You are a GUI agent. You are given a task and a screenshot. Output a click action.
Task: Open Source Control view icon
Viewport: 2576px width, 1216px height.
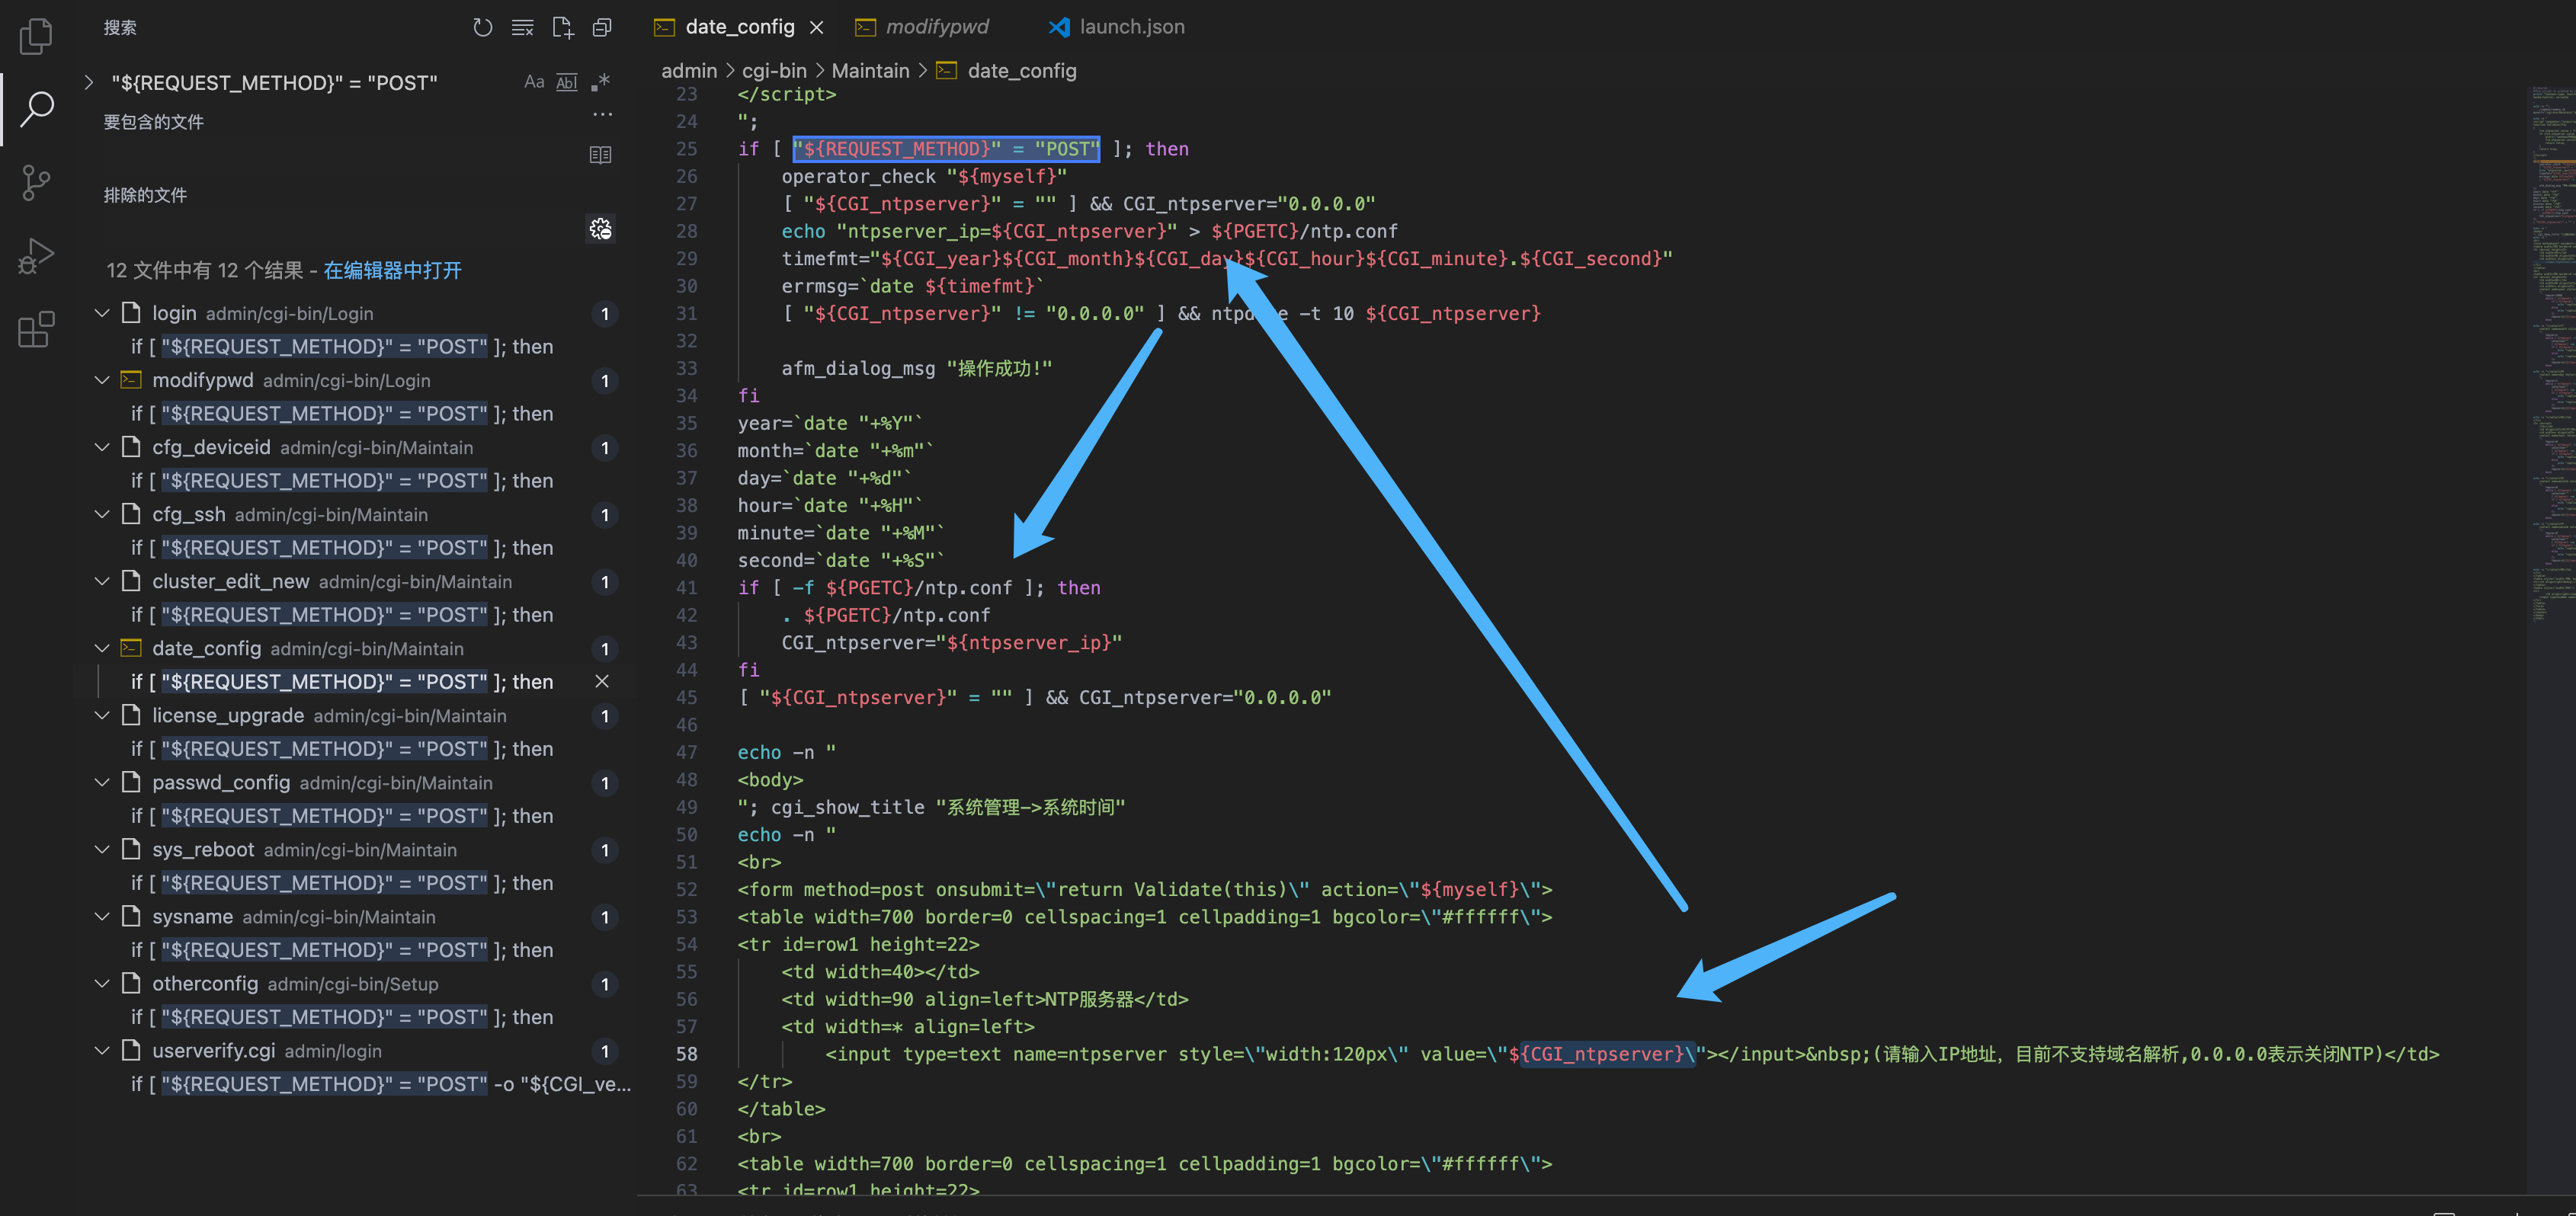36,182
